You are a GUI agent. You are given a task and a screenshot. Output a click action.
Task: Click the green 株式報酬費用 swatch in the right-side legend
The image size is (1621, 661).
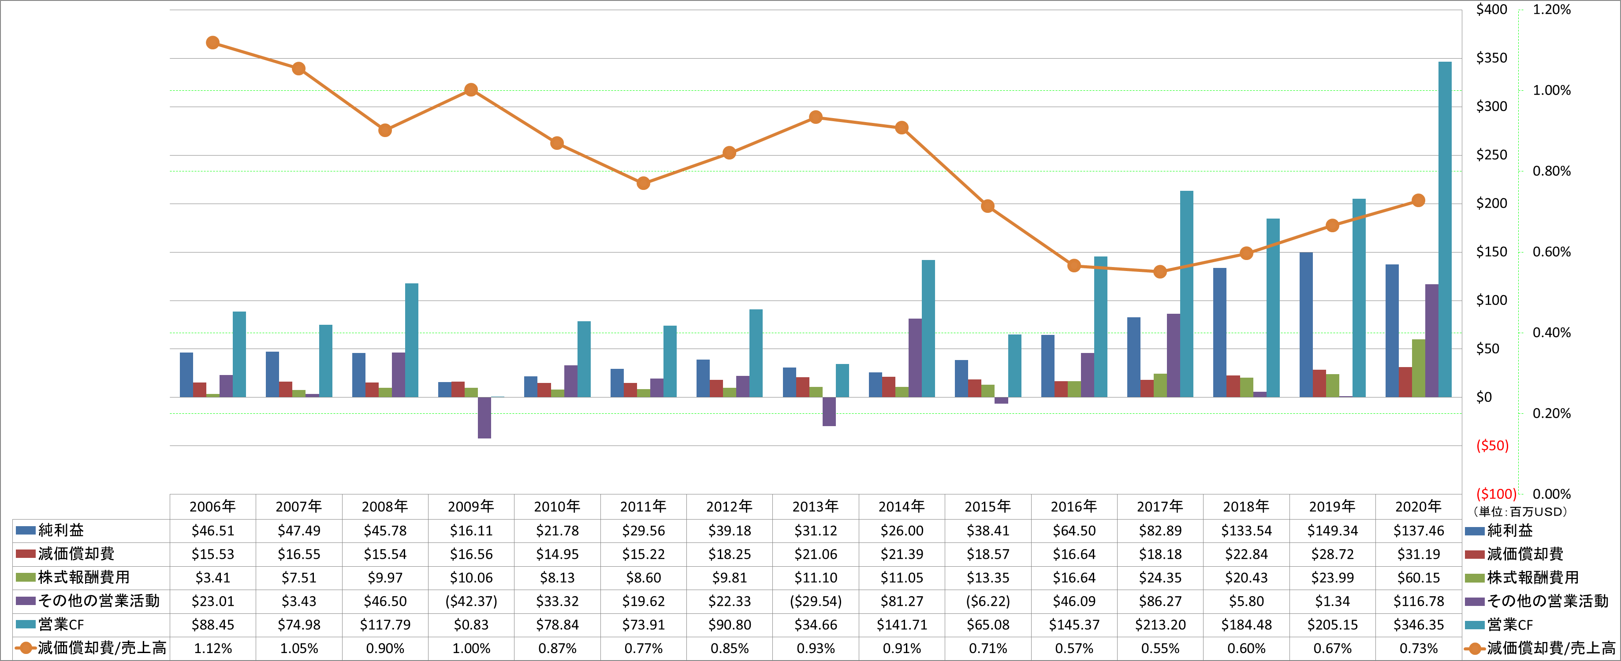tap(1475, 578)
